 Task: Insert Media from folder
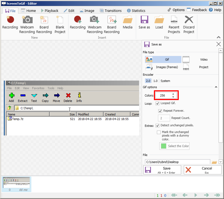(127, 22)
